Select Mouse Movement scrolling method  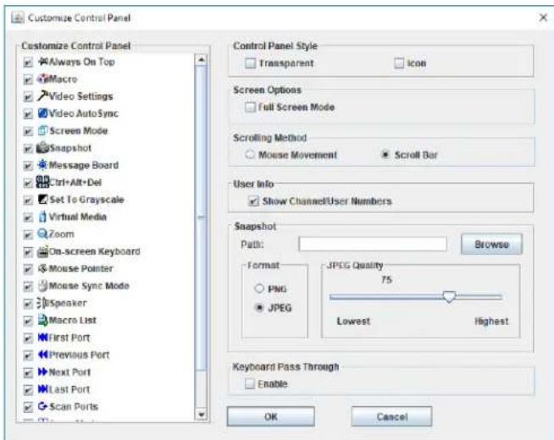click(x=250, y=155)
